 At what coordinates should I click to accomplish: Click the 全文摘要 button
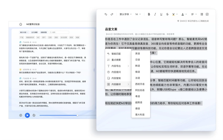[x=34, y=32]
